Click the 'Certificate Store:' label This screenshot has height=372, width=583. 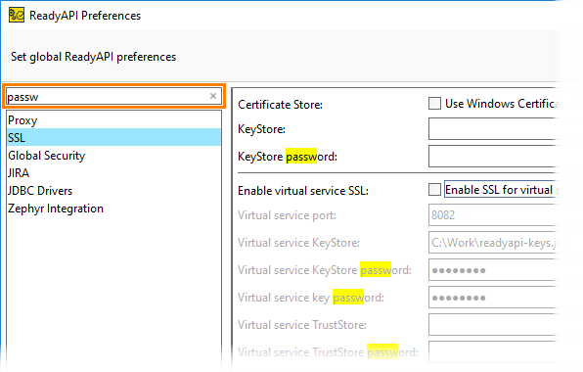(280, 105)
